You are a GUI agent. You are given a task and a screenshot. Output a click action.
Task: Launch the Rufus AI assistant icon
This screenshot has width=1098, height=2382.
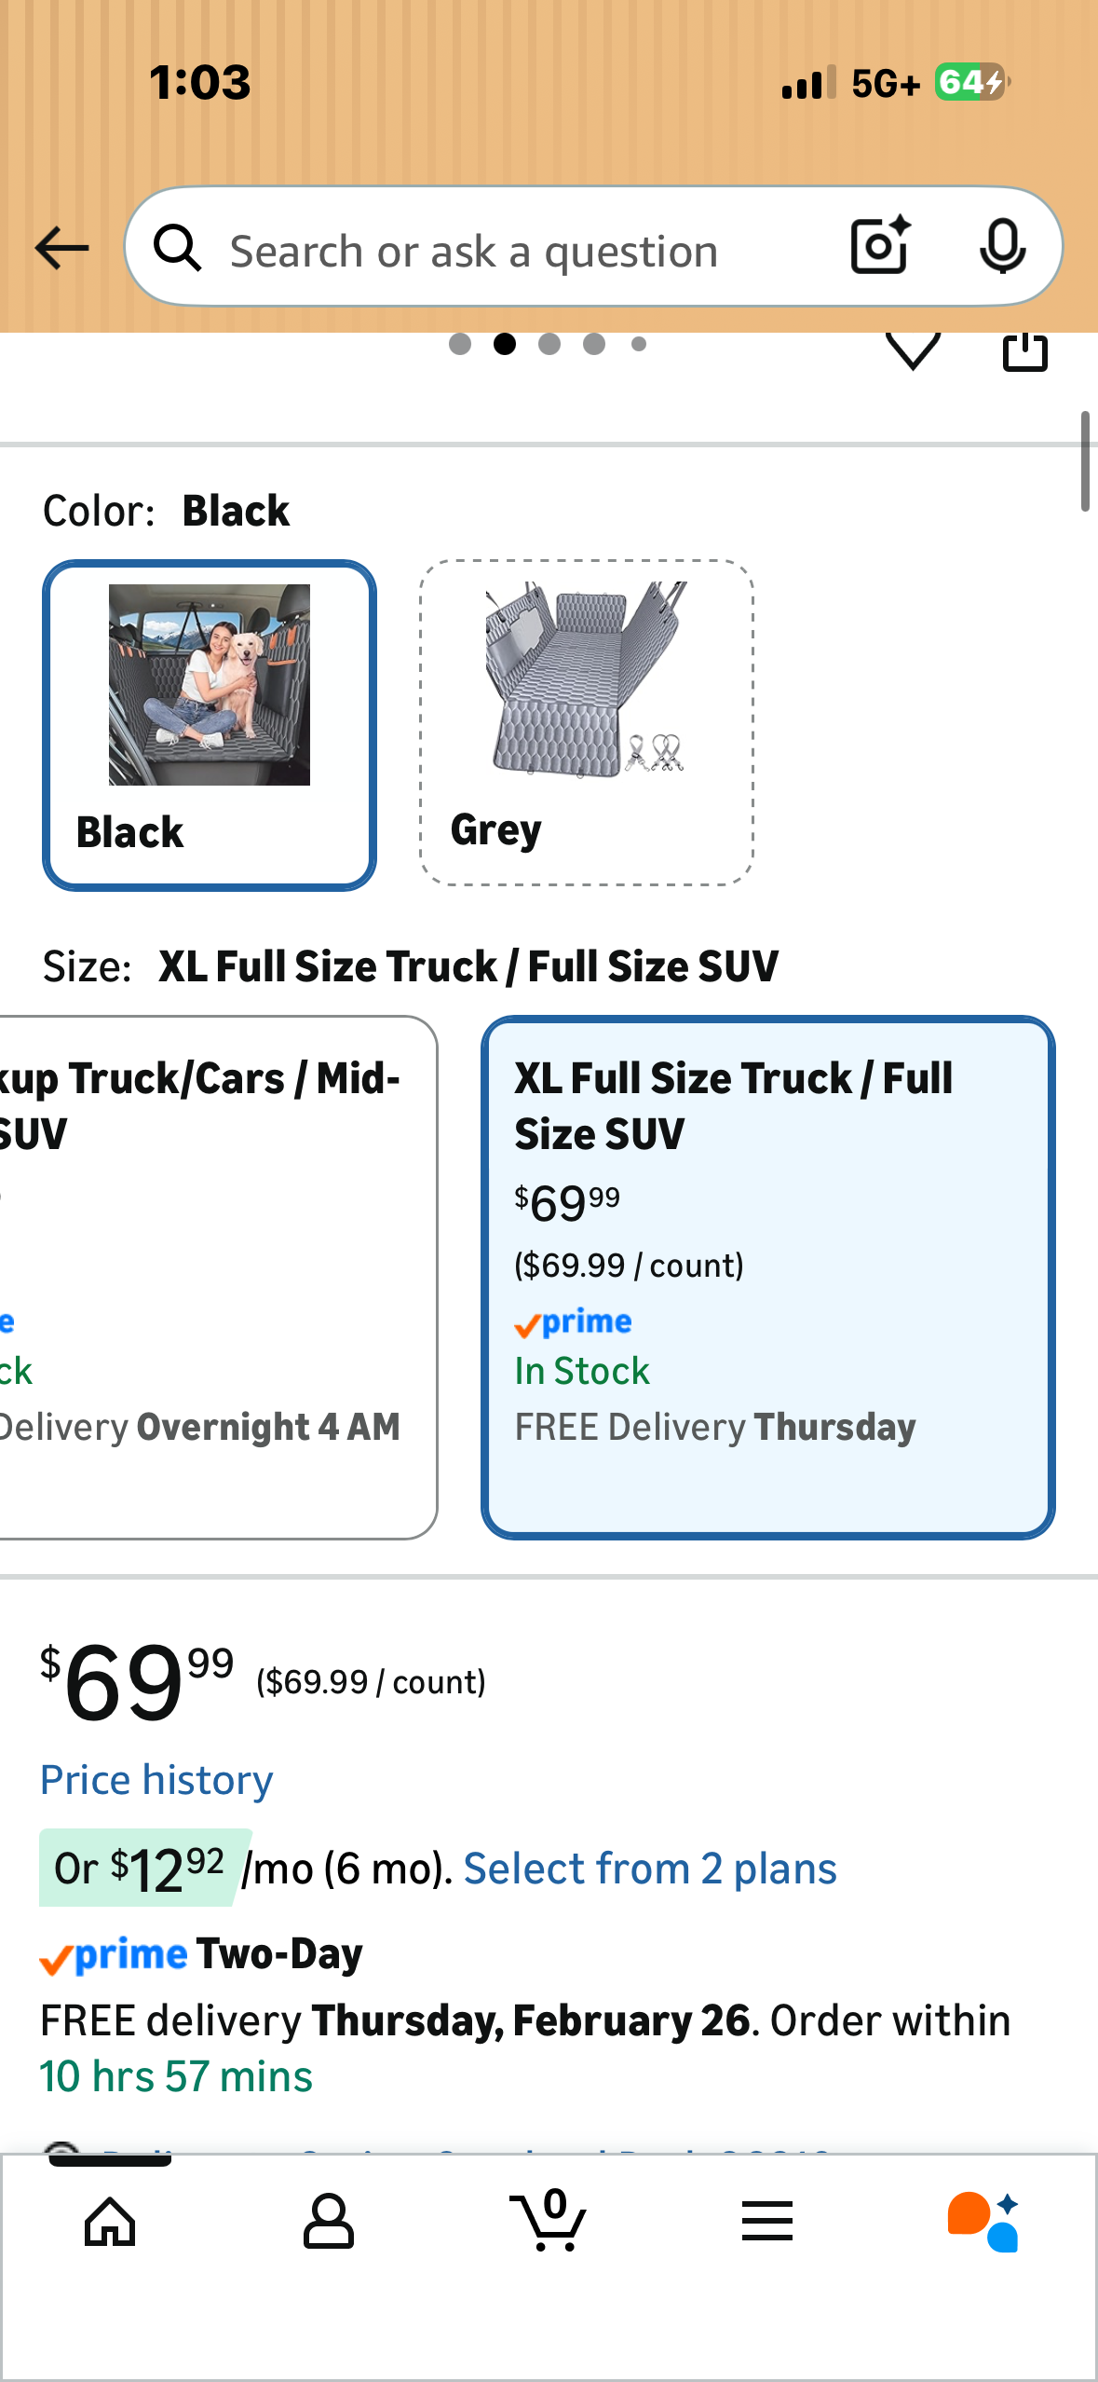click(983, 2221)
